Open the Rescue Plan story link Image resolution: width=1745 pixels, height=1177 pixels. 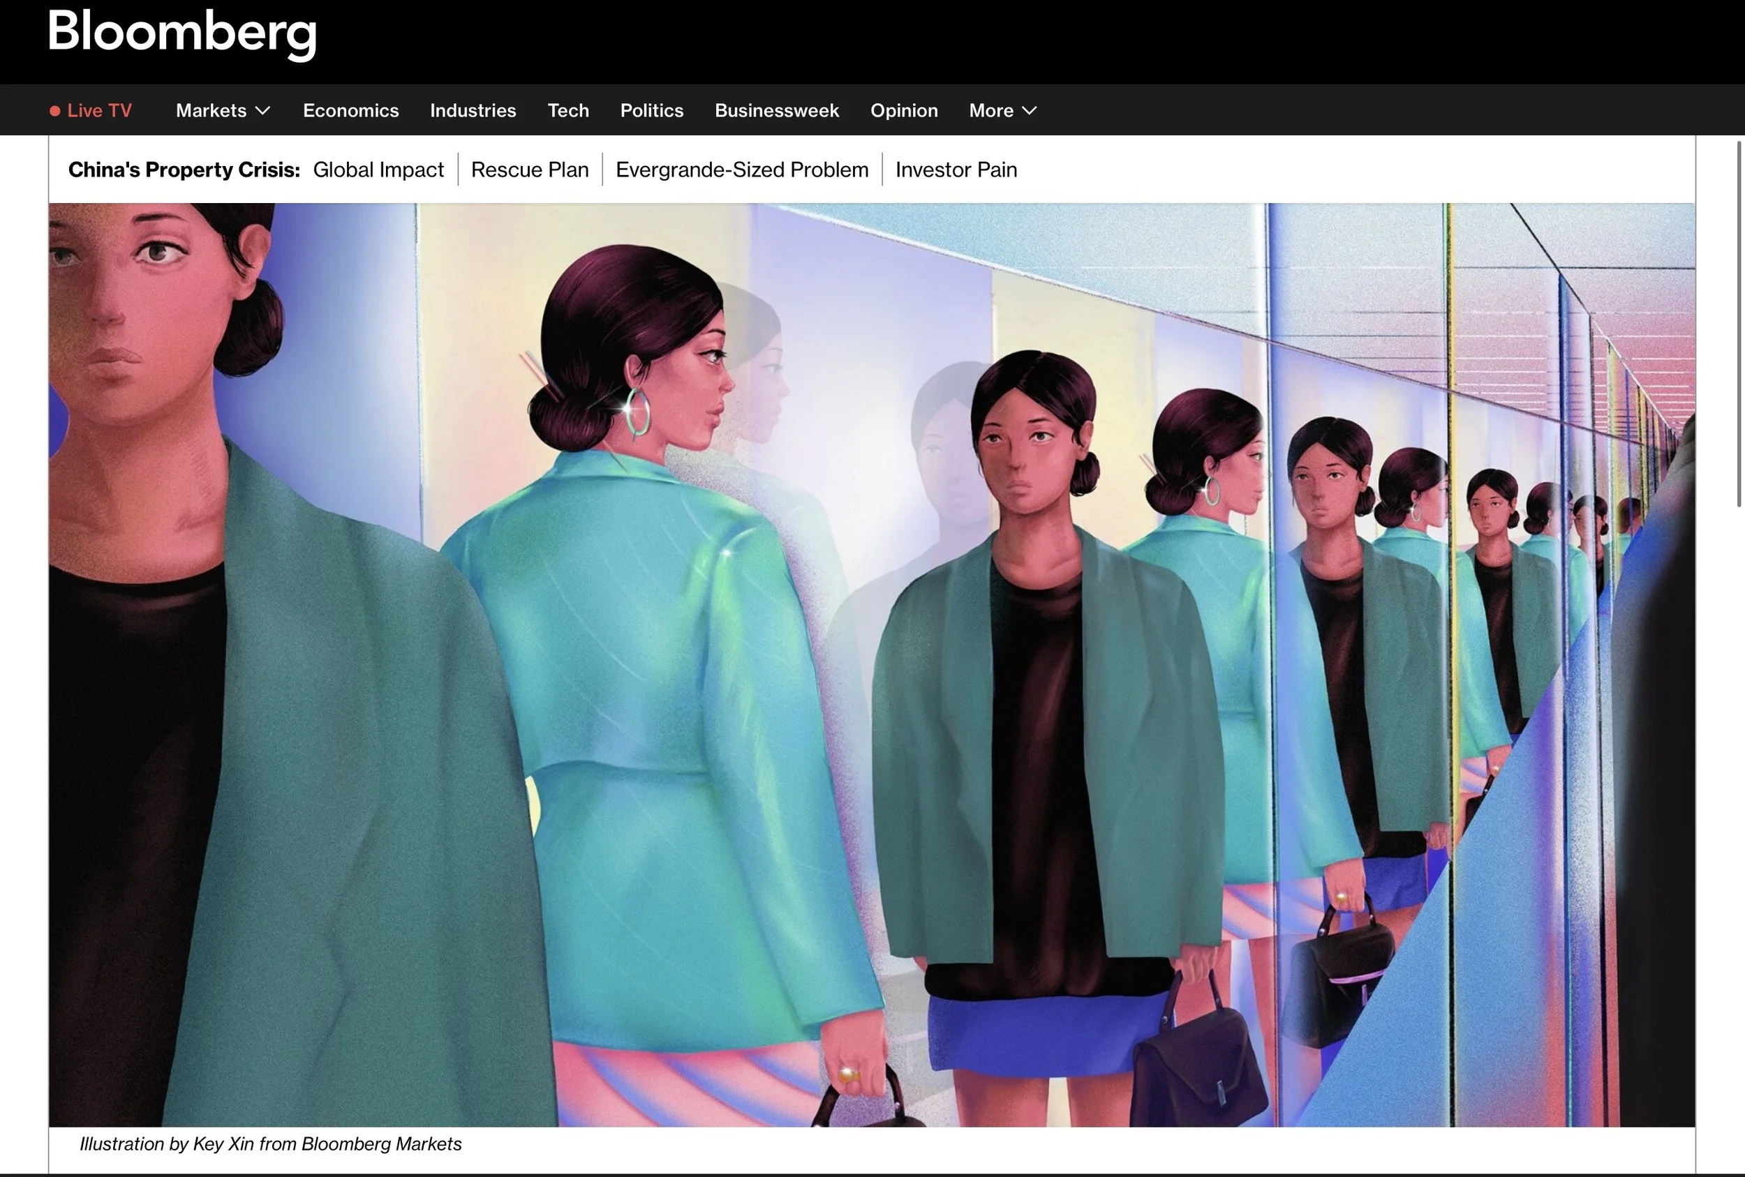click(x=529, y=170)
